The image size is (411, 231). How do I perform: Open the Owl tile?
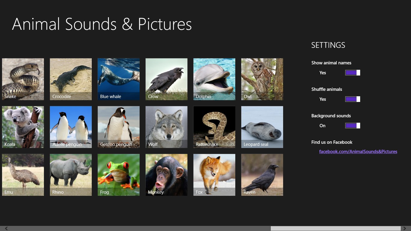[262, 79]
